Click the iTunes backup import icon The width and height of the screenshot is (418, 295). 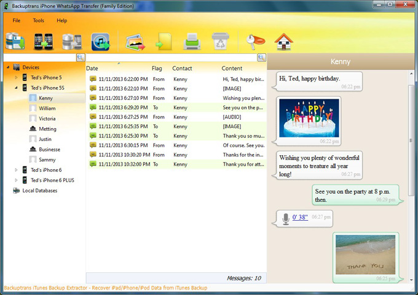point(100,42)
